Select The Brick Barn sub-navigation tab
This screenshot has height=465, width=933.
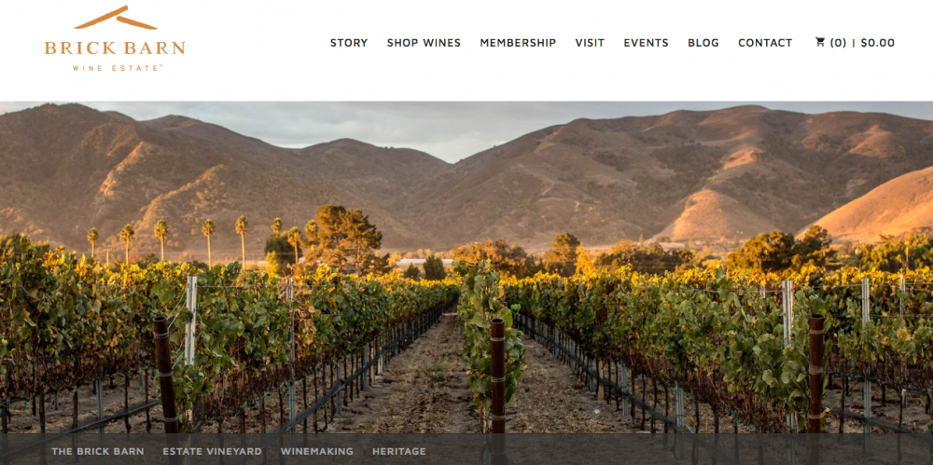point(98,451)
